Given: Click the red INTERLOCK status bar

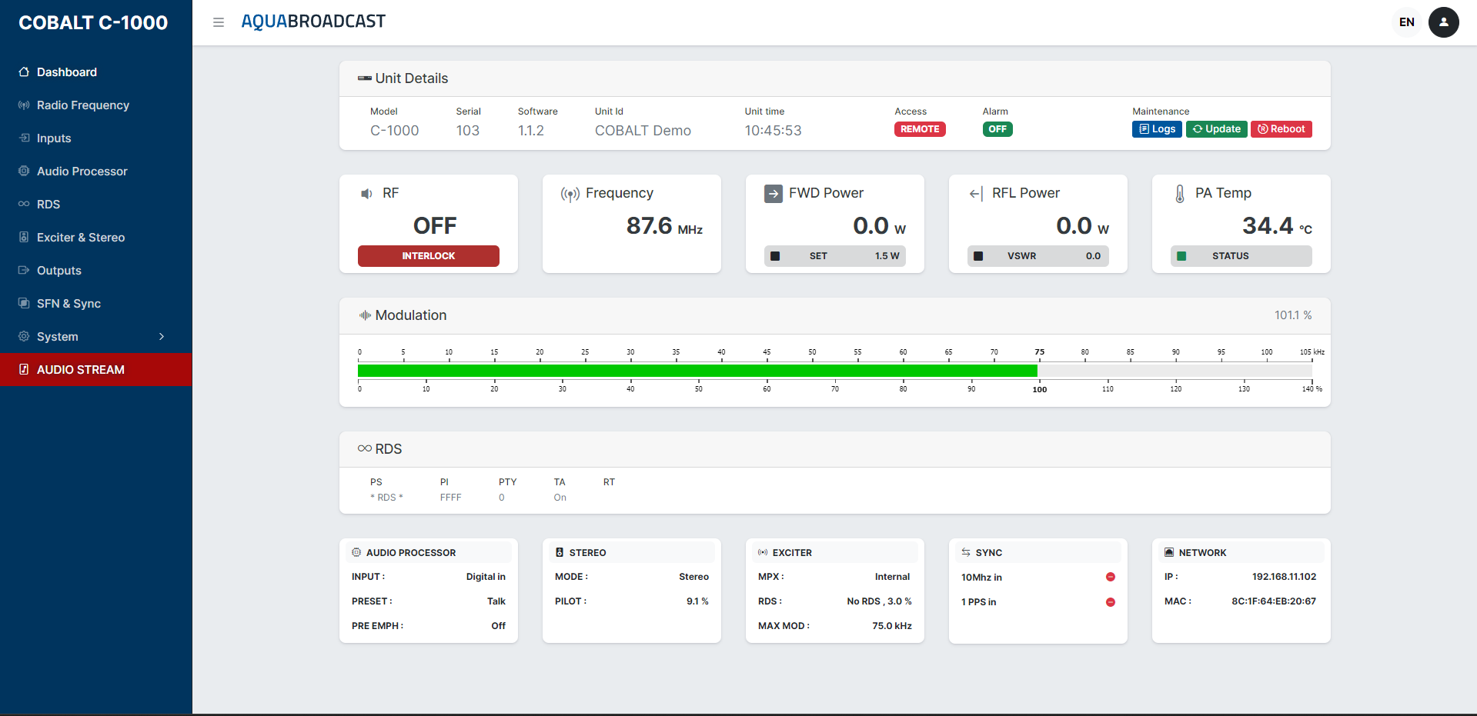Looking at the screenshot, I should (428, 256).
